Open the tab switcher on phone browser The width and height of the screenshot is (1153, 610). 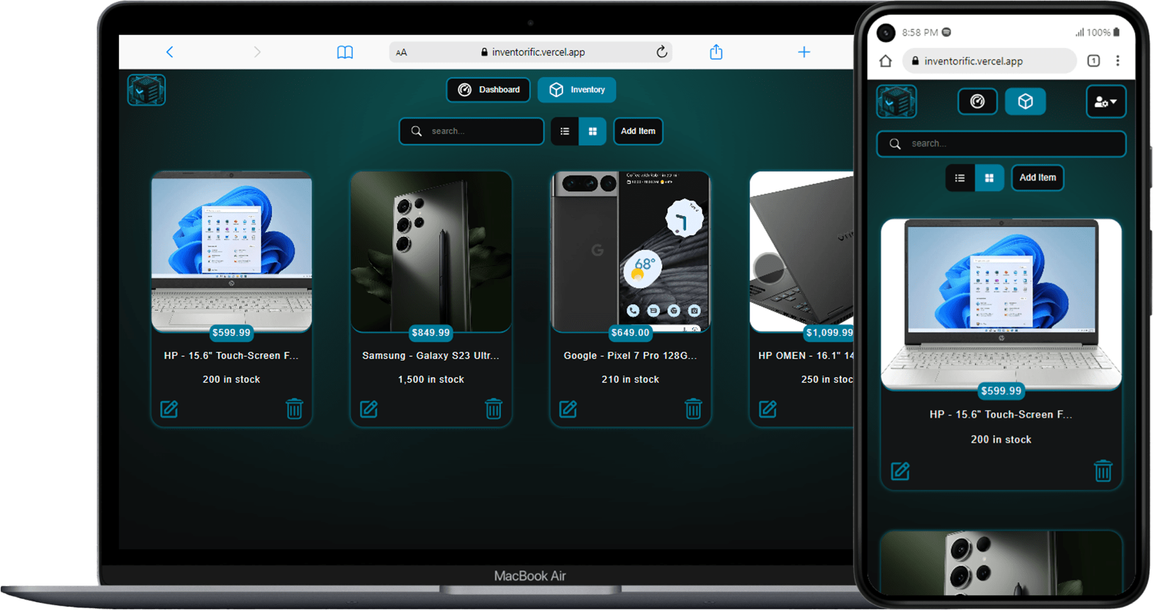coord(1094,61)
